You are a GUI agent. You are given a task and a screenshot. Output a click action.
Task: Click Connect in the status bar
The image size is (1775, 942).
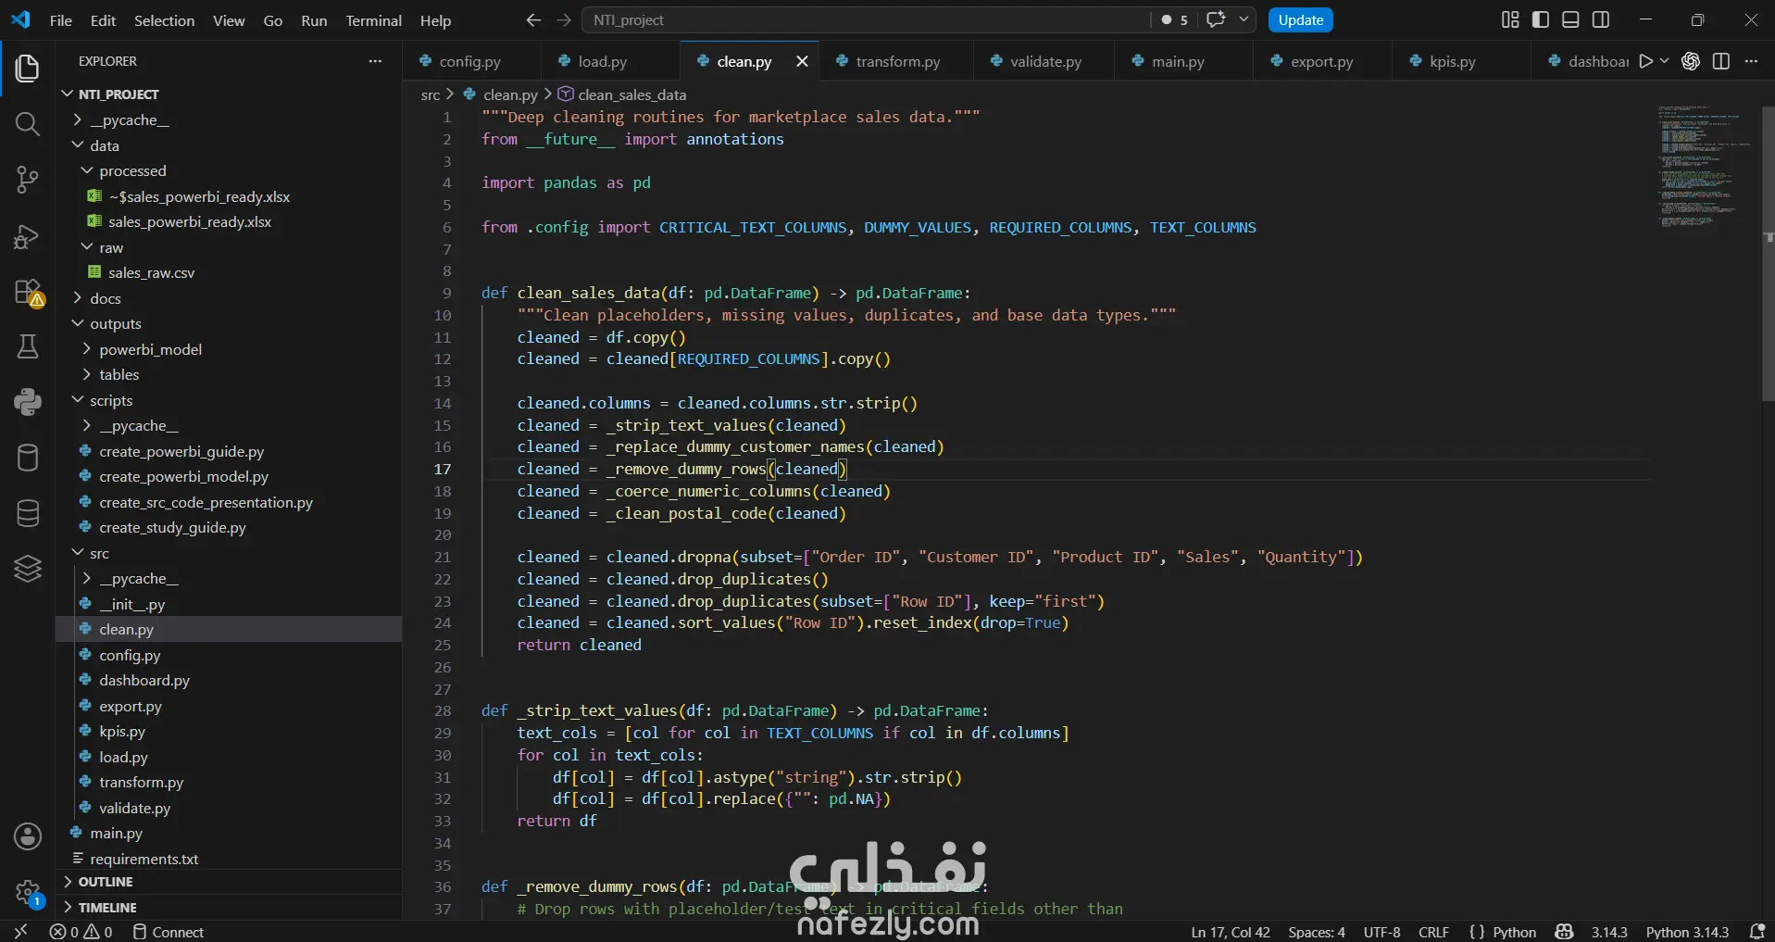coord(169,932)
